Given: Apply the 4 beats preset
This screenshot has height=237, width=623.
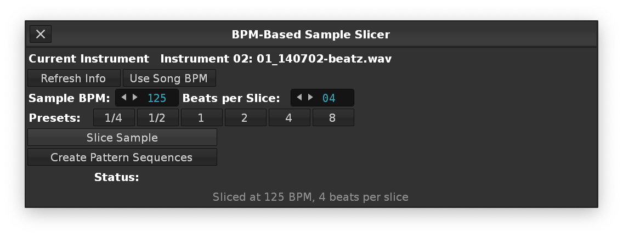Looking at the screenshot, I should pyautogui.click(x=289, y=118).
